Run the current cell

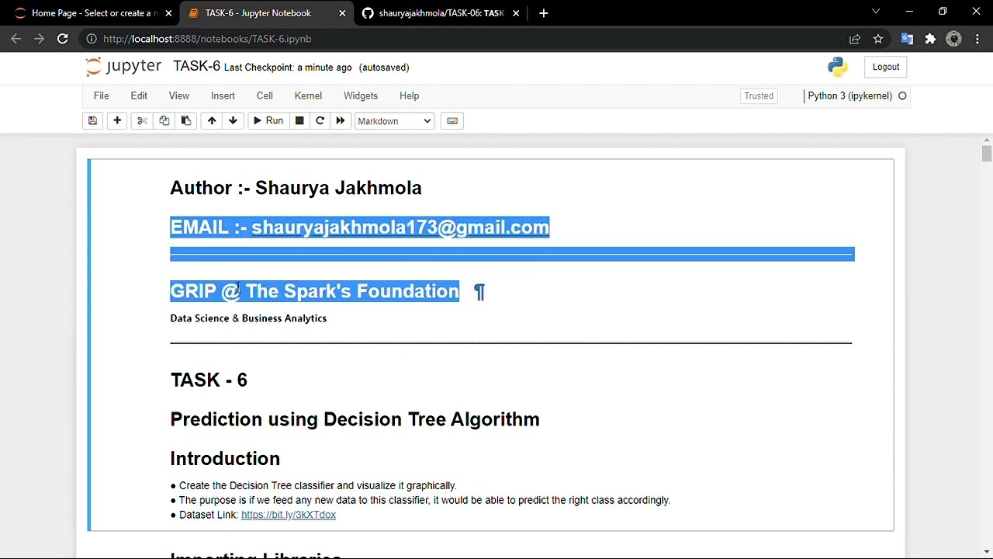coord(268,121)
